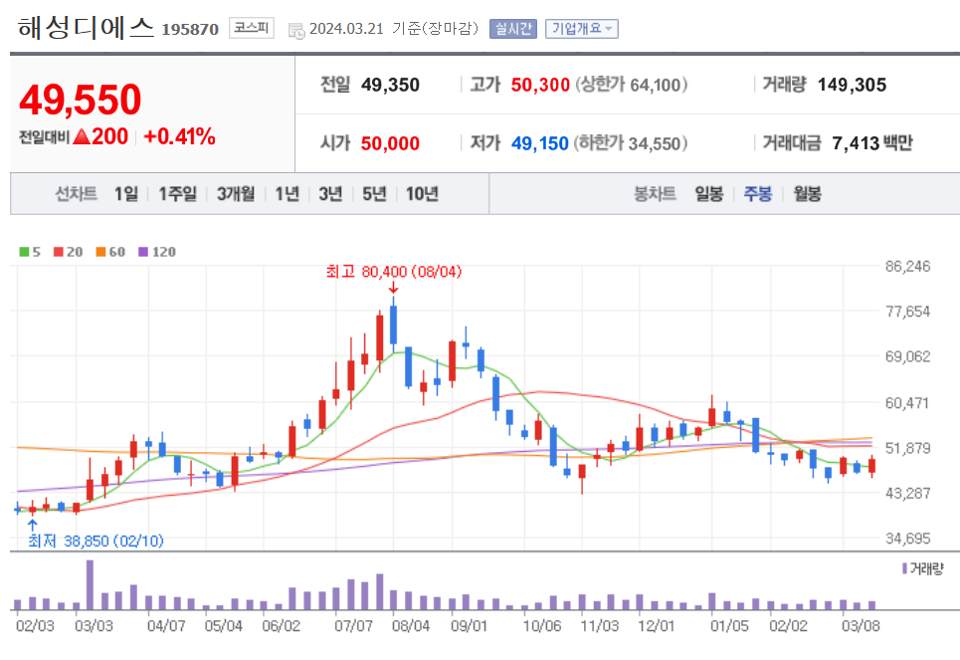Click the stock name 해성디에스
Screen dimensions: 960x660
point(86,28)
